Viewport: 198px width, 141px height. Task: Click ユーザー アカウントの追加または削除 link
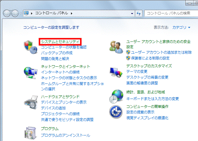[161, 52]
